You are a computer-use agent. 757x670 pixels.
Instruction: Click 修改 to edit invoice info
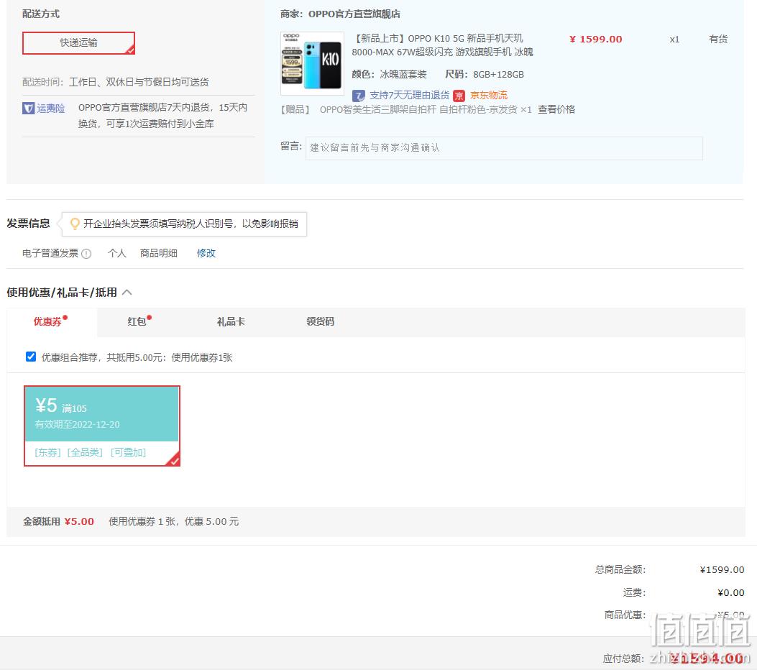point(206,253)
